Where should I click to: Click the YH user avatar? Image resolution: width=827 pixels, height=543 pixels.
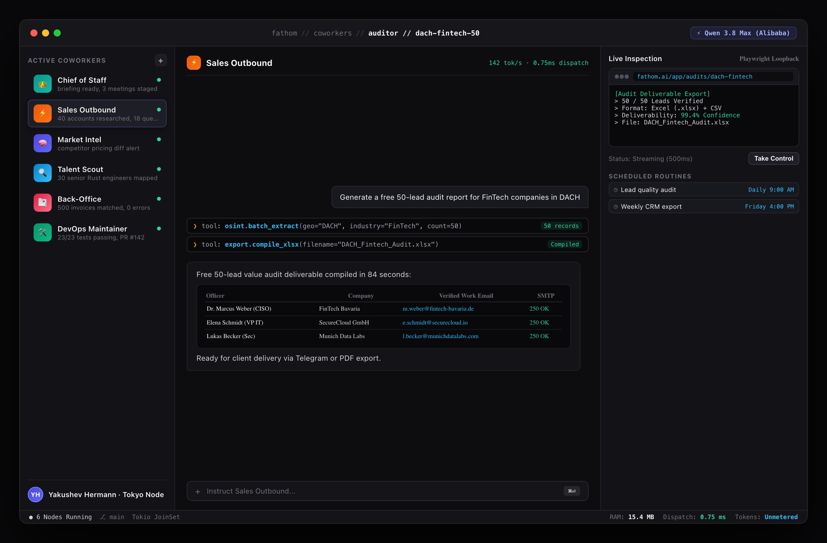36,494
